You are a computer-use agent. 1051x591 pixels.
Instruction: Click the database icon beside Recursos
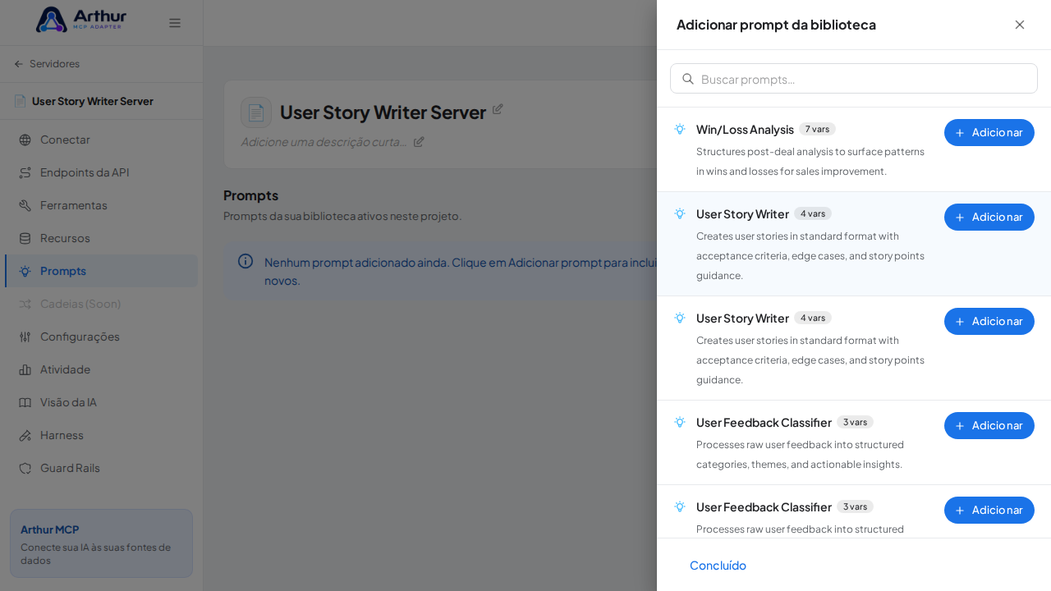(x=25, y=238)
